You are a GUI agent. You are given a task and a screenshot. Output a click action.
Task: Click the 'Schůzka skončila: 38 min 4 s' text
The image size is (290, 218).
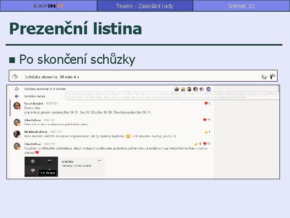pyautogui.click(x=52, y=77)
